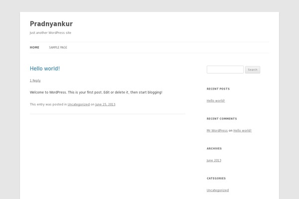
Task: Open Hello world! under Recent Posts
Action: click(216, 100)
